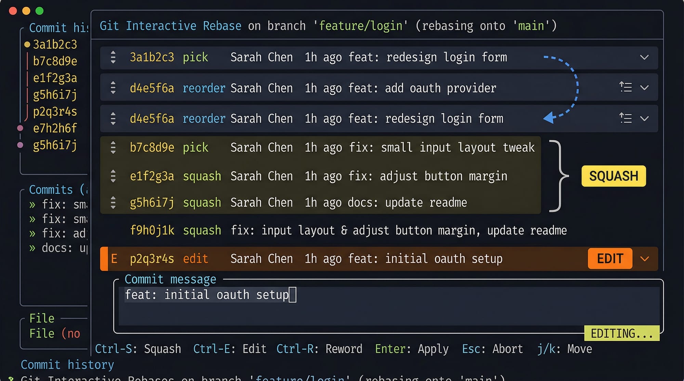
Task: Click the drag handle on the 3a1b2c3 pick row
Action: (113, 57)
